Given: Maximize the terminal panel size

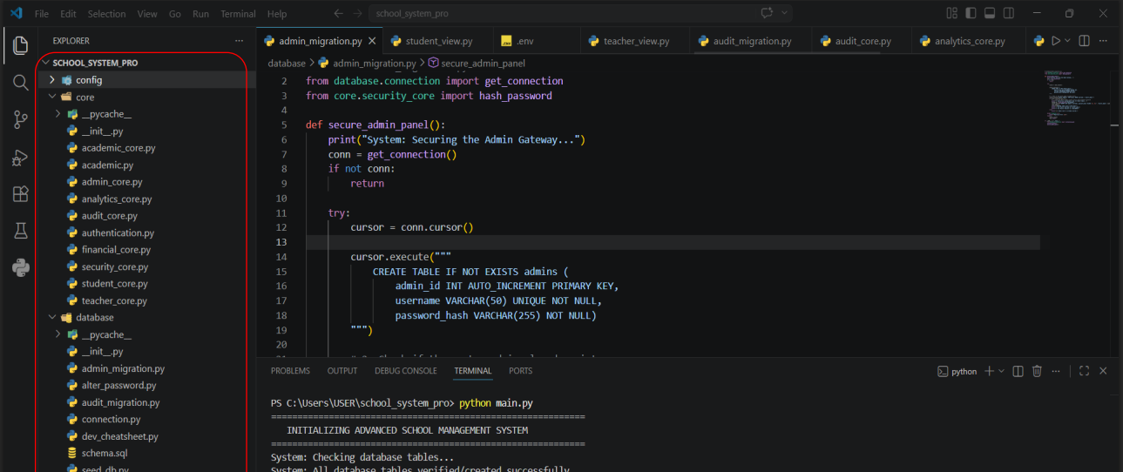Looking at the screenshot, I should pyautogui.click(x=1084, y=371).
